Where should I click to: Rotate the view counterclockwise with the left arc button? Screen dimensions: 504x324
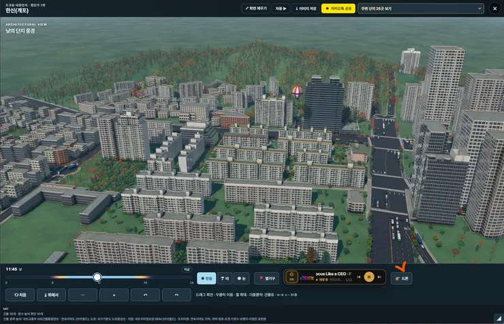145,295
